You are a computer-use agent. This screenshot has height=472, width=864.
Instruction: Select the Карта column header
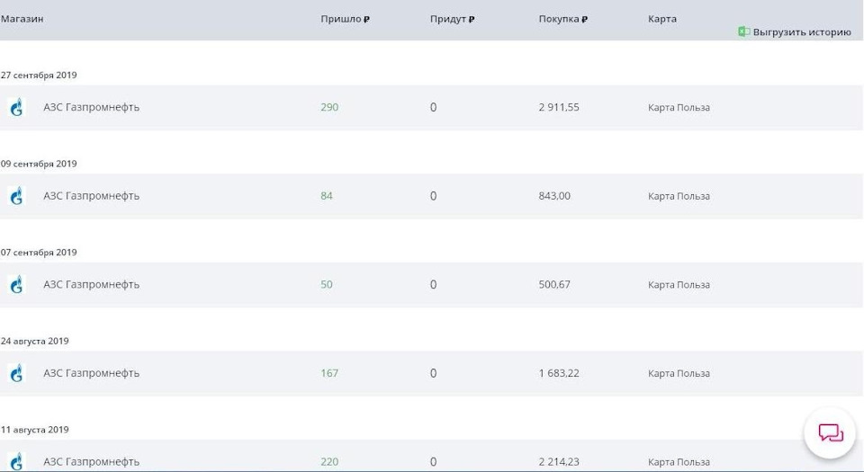coord(662,19)
